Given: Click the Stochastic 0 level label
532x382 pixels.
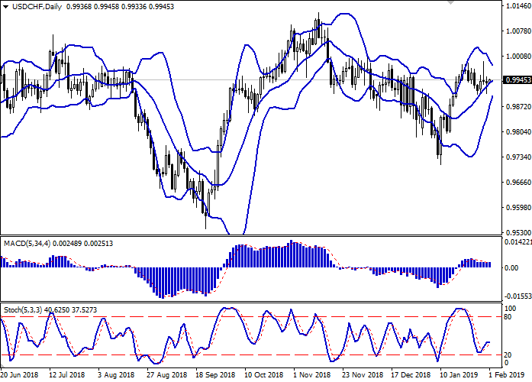Looking at the screenshot, I should 507,363.
